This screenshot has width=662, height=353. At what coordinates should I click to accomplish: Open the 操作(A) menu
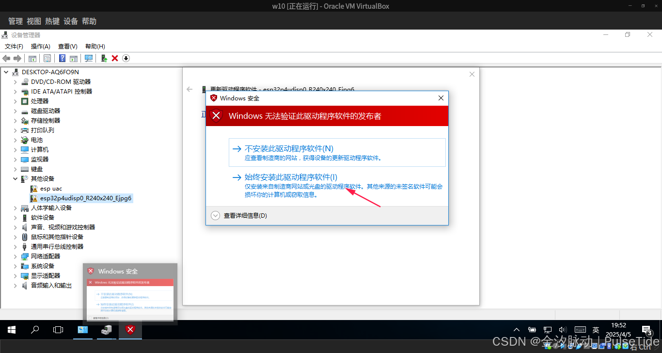(41, 47)
